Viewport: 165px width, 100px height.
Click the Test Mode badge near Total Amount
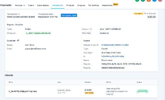pos(138,14)
